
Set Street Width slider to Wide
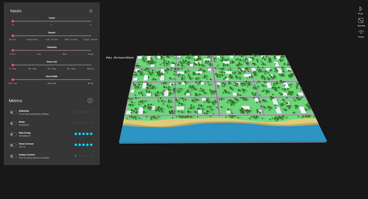[x=91, y=80]
